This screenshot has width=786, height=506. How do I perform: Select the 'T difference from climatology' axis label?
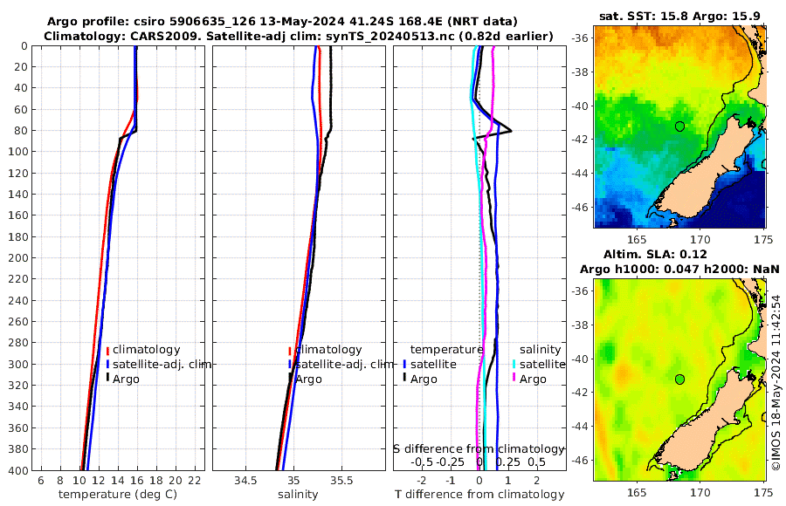(479, 495)
